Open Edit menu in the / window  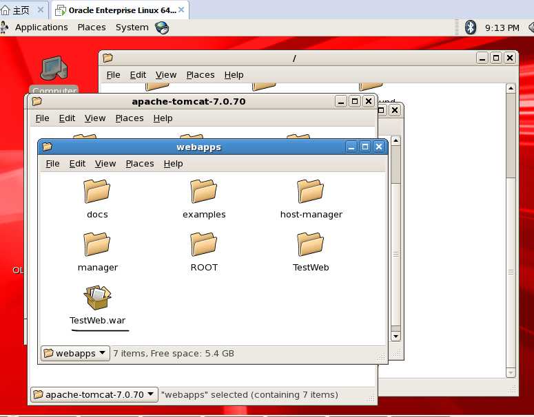point(138,75)
